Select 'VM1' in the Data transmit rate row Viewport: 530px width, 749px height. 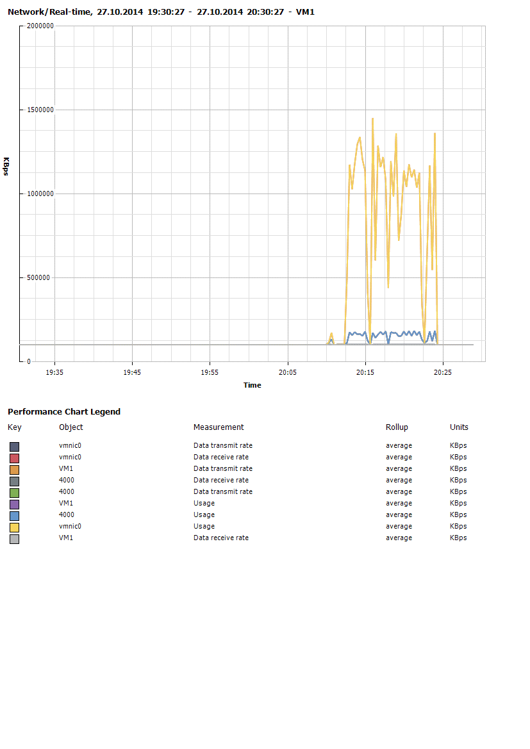[x=66, y=468]
